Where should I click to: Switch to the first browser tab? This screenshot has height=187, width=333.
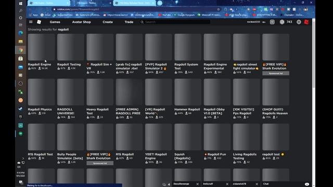[x=49, y=3]
